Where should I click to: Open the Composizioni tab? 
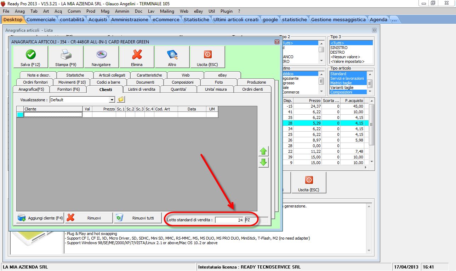pos(182,82)
